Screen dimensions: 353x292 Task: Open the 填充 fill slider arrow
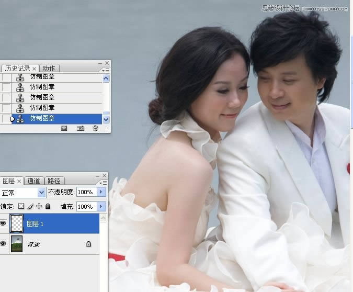tap(101, 207)
